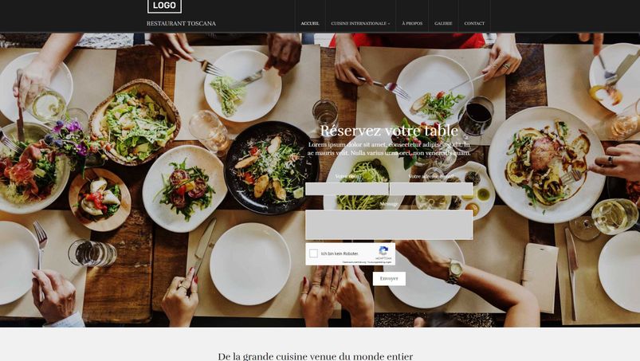Viewport: 640px width, 361px height.
Task: Tick the "Ich bin kein Roboter" checkbox
Action: [x=313, y=253]
